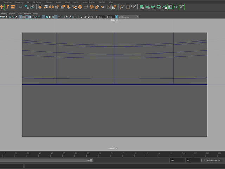
Task: Open the Bifrost shelf tab
Action: 67,2
